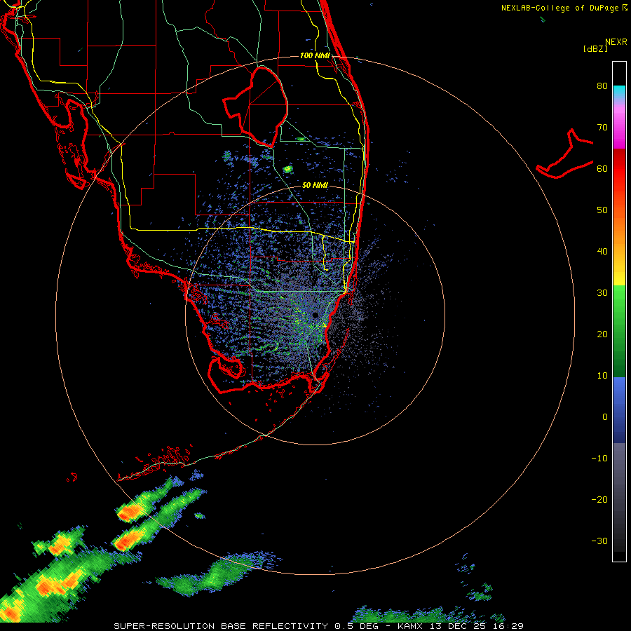Click the 60 value on dBZ scale
The image size is (631, 631).
[x=602, y=168]
